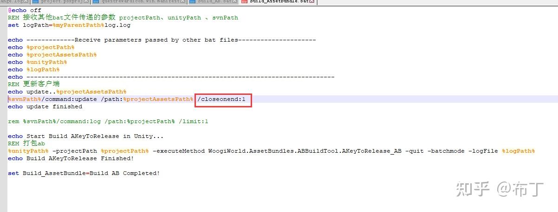558x212 pixels.
Task: Click the 'echo %unityPath%' line
Action: (38, 62)
